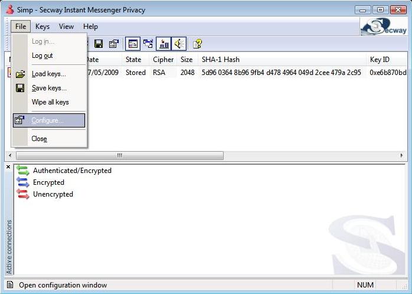Click the red Unencrypted arrows icon
The image size is (412, 294).
coord(23,194)
